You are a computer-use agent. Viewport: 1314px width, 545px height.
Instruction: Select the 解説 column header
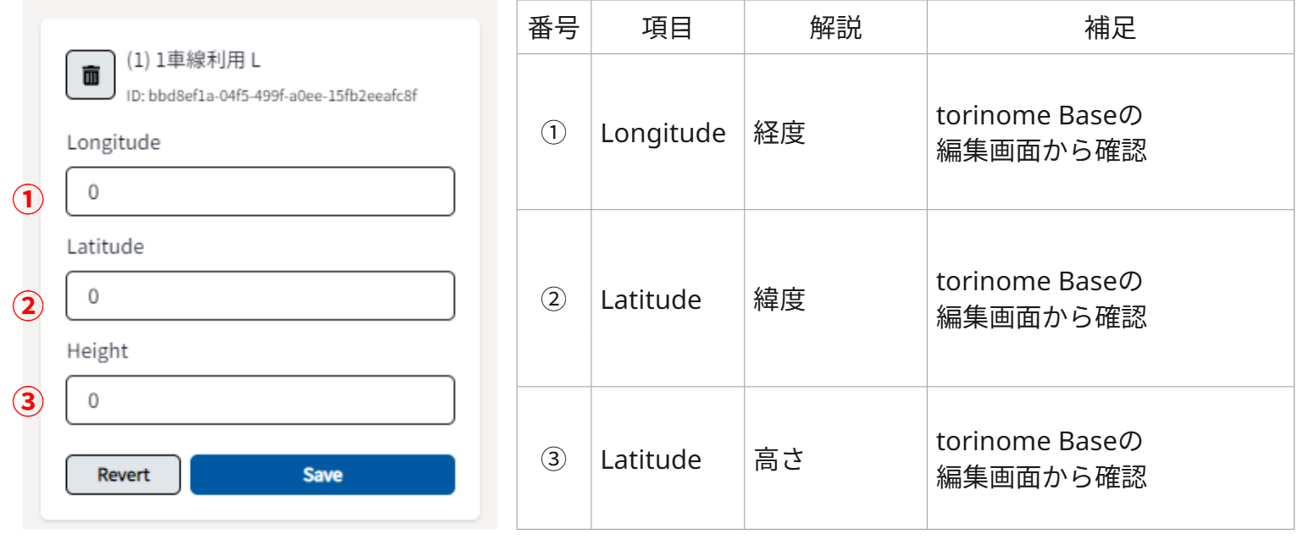[x=835, y=28]
